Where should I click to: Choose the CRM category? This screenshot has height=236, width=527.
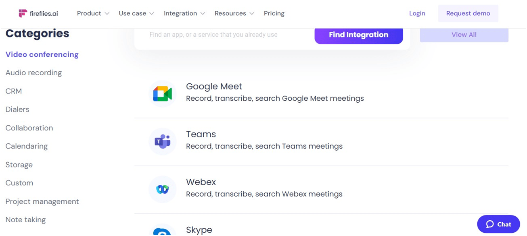pos(14,91)
